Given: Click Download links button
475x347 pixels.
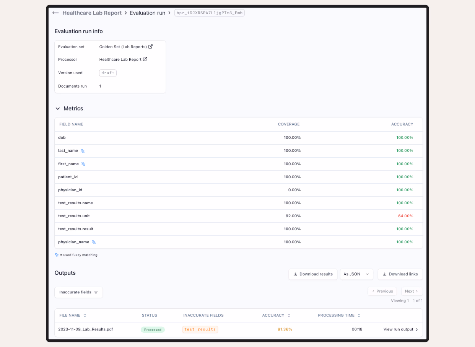Looking at the screenshot, I should coord(400,274).
